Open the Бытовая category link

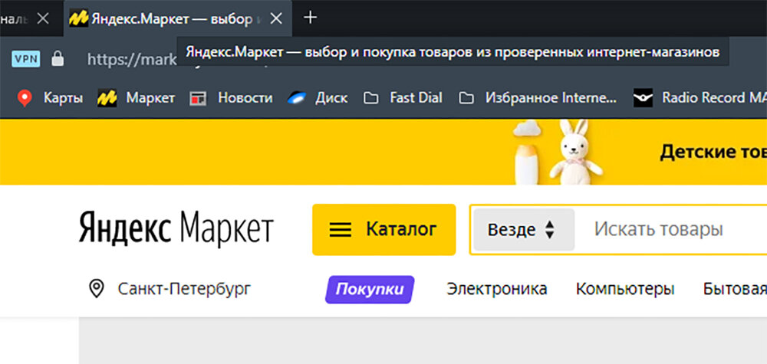coord(735,289)
